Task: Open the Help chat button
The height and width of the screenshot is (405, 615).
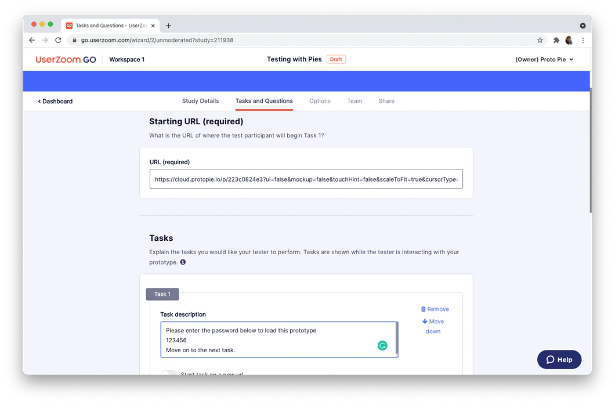Action: (559, 360)
